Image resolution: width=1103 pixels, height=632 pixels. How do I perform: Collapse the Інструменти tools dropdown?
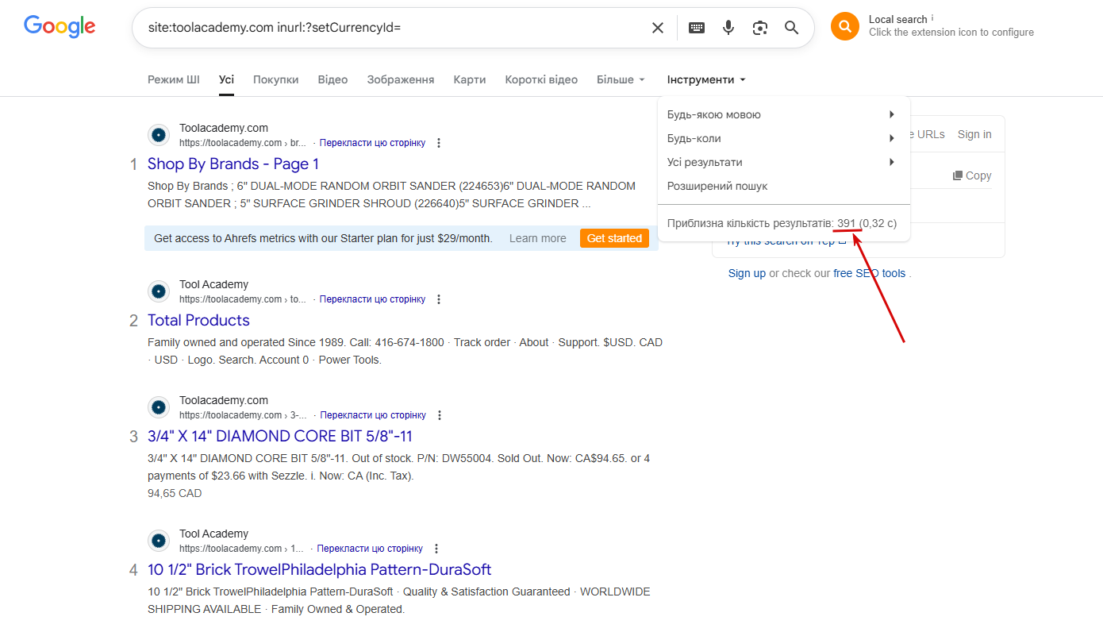pyautogui.click(x=706, y=79)
